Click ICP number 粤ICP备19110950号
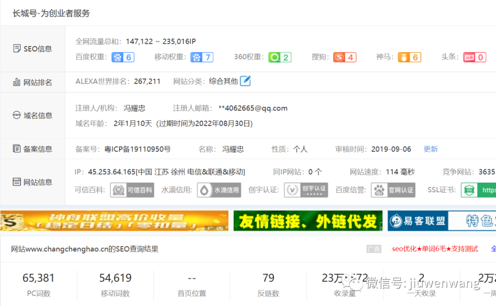 pos(138,149)
